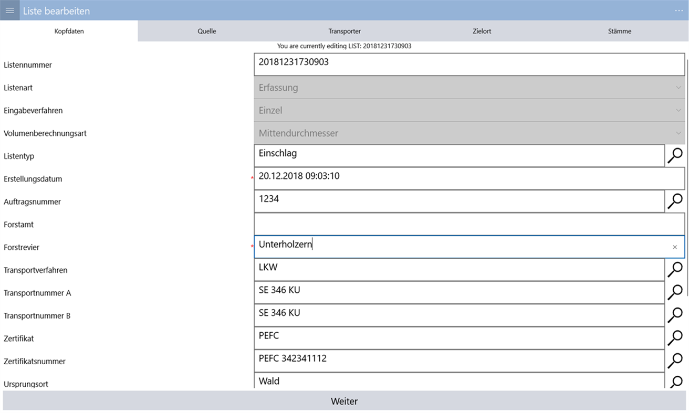Open the Zertifikatsnummer search magnifier

pos(675,361)
